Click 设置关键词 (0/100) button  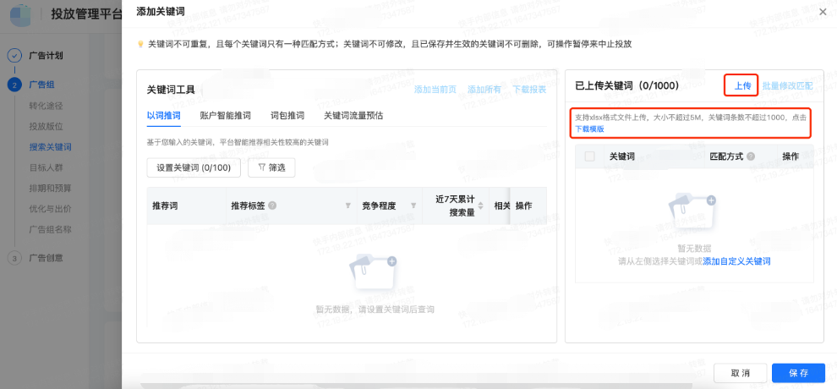tap(194, 167)
